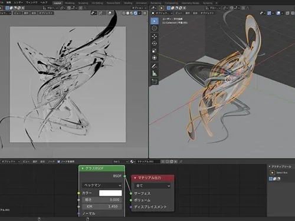Click the Surface input socket on Material Output
The height and width of the screenshot is (221, 295).
131,193
